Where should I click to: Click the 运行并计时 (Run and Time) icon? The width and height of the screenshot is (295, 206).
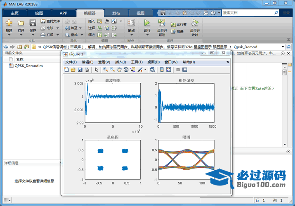pyautogui.click(x=195, y=23)
